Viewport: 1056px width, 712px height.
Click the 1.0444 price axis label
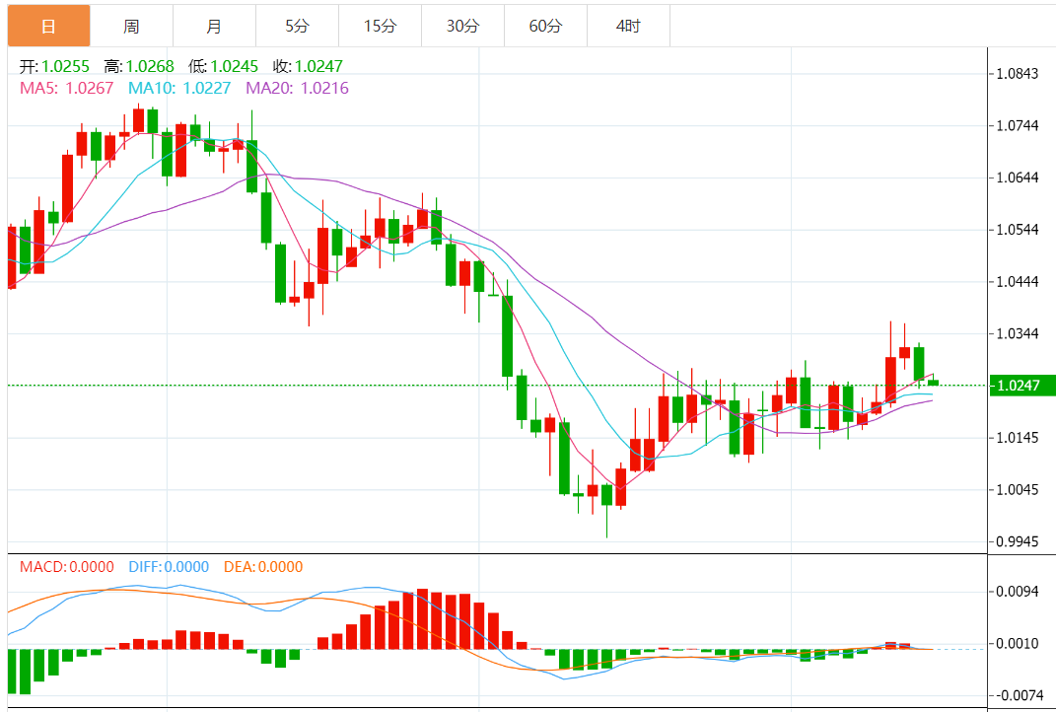[x=1017, y=282]
